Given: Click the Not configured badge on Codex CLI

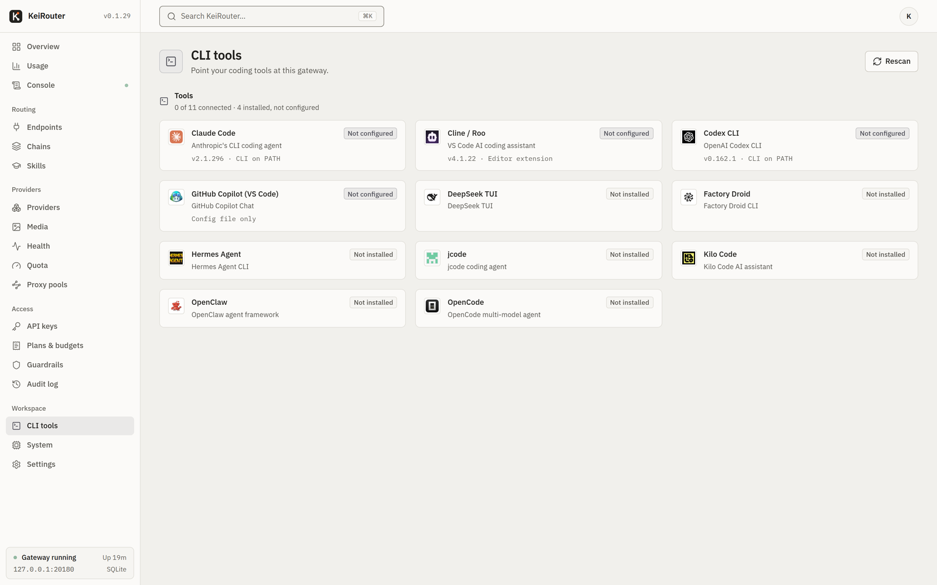Looking at the screenshot, I should (x=883, y=133).
